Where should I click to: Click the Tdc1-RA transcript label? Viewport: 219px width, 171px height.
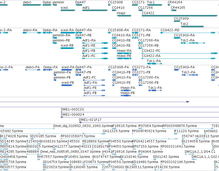point(154,61)
